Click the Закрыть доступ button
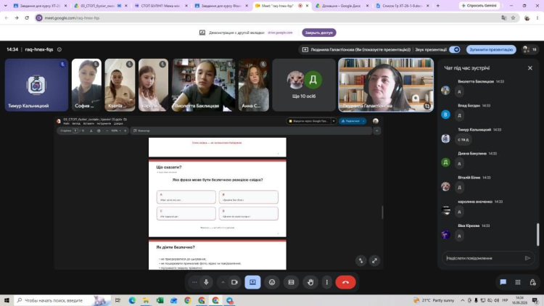Image resolution: width=544 pixels, height=306 pixels. click(319, 33)
